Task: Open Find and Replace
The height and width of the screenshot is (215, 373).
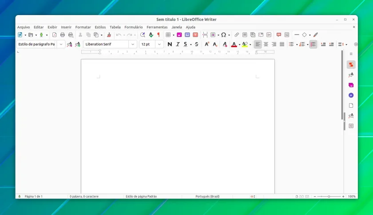Action: pyautogui.click(x=143, y=35)
